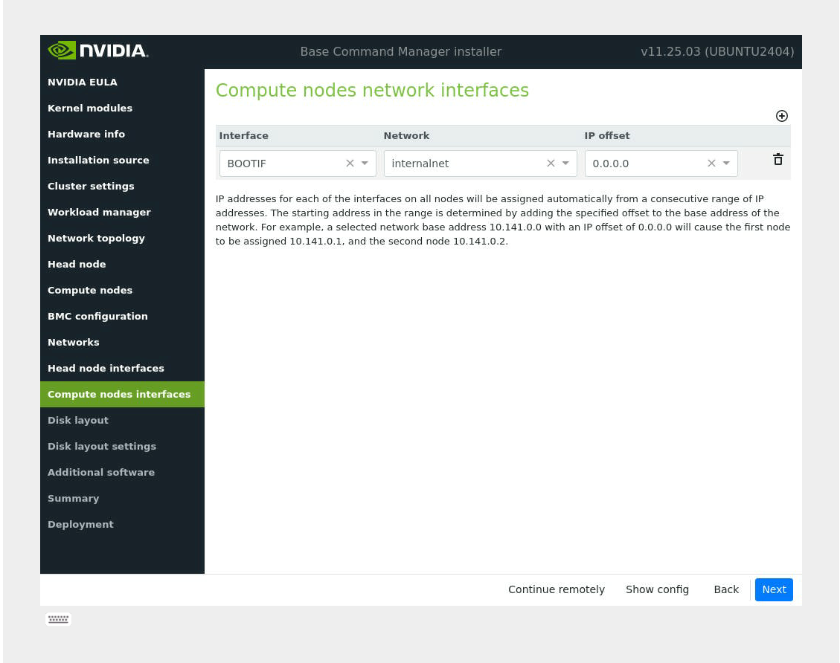
Task: Open the Disk layout step
Action: coord(78,421)
